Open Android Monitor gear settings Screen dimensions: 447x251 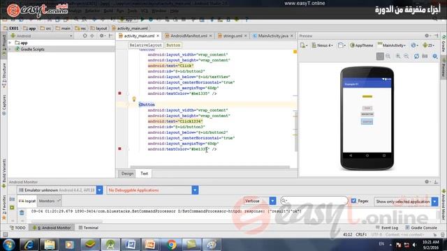427,181
